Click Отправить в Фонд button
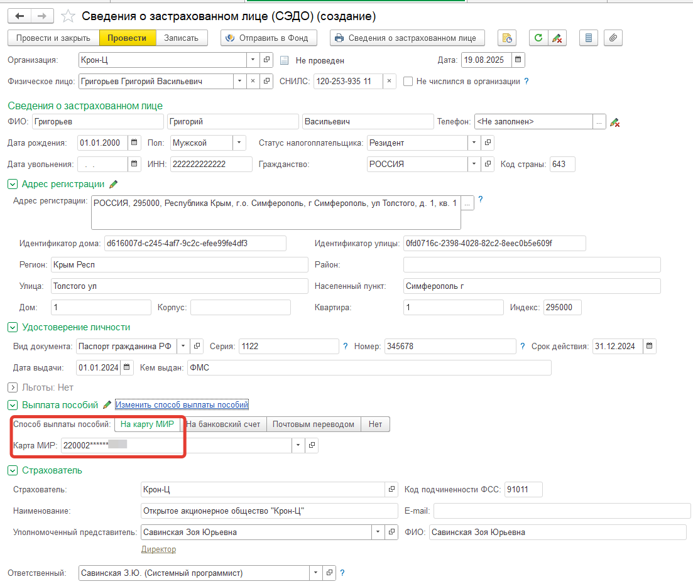The width and height of the screenshot is (693, 584). pyautogui.click(x=268, y=38)
